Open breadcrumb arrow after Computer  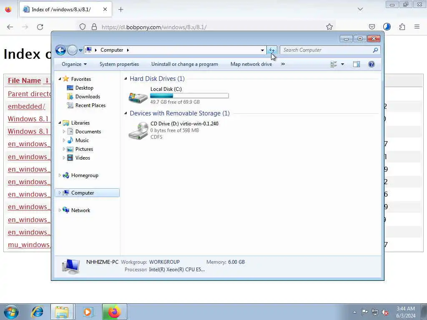128,50
